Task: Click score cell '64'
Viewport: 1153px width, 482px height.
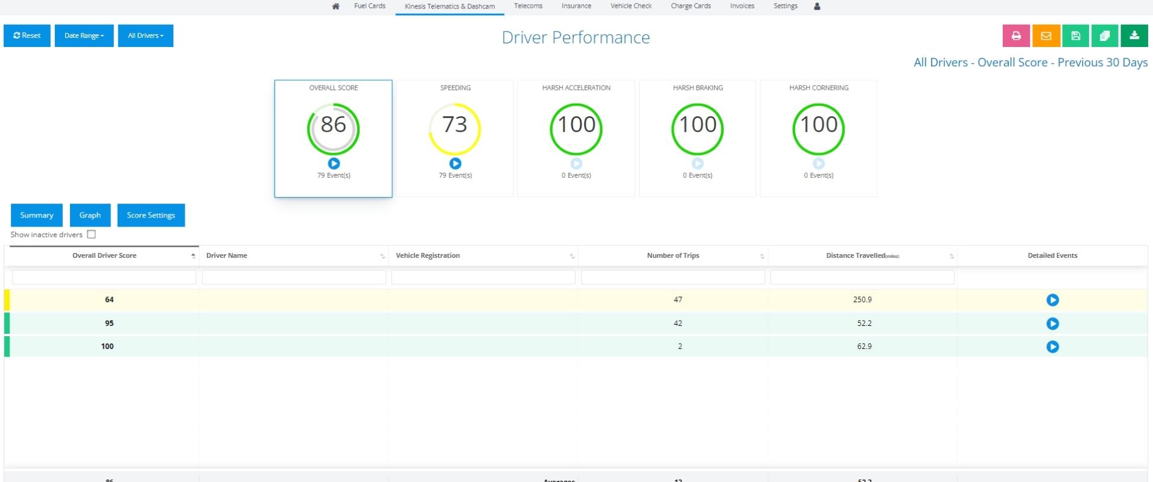Action: pyautogui.click(x=109, y=299)
